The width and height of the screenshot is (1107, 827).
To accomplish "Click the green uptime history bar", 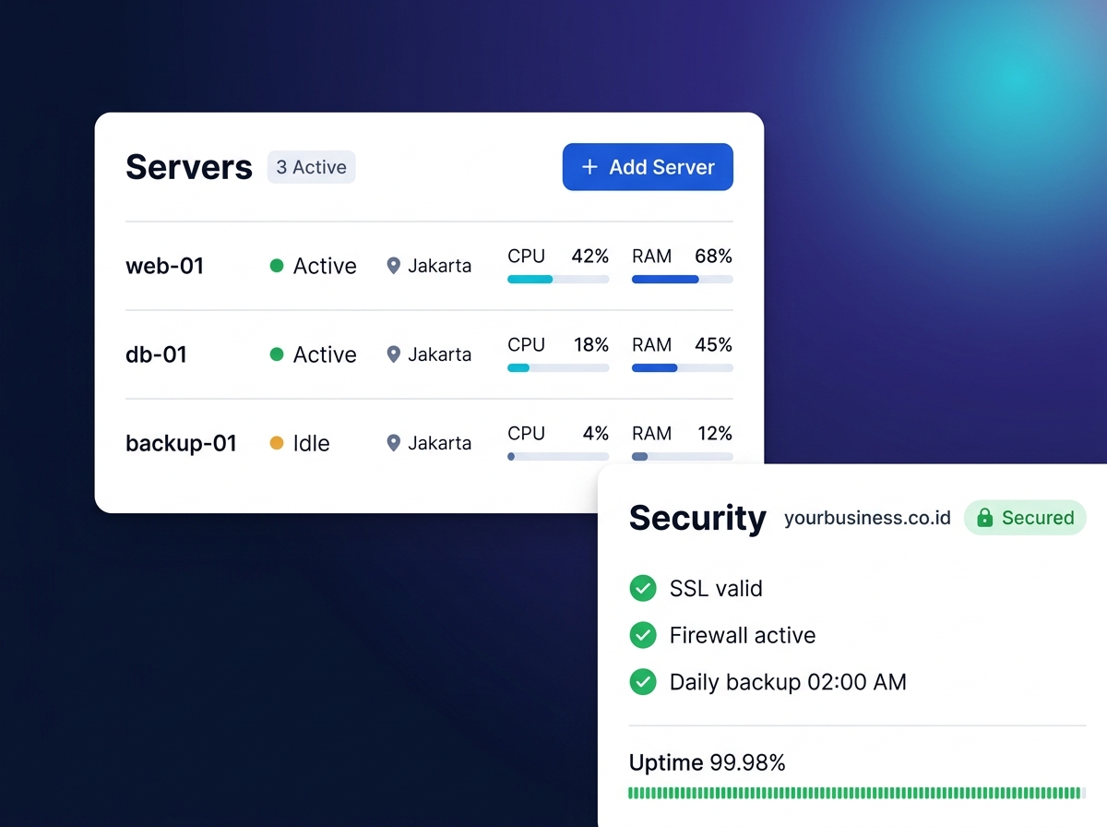I will tap(857, 793).
